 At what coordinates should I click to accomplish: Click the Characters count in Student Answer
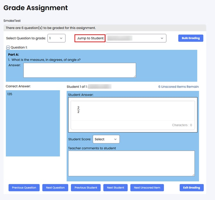[x=182, y=125]
